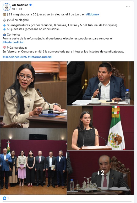View the 2 reactions count
This screenshot has width=137, height=203.
(8, 198)
